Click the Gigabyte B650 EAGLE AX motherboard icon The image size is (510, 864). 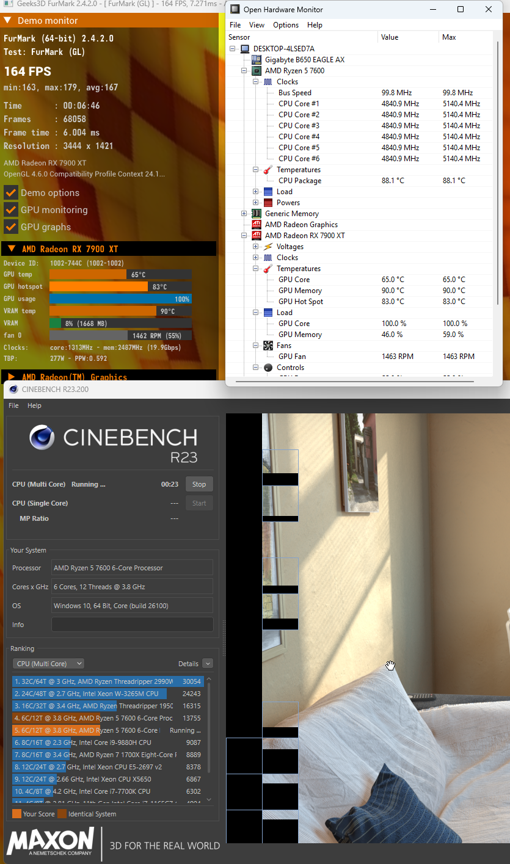(257, 60)
